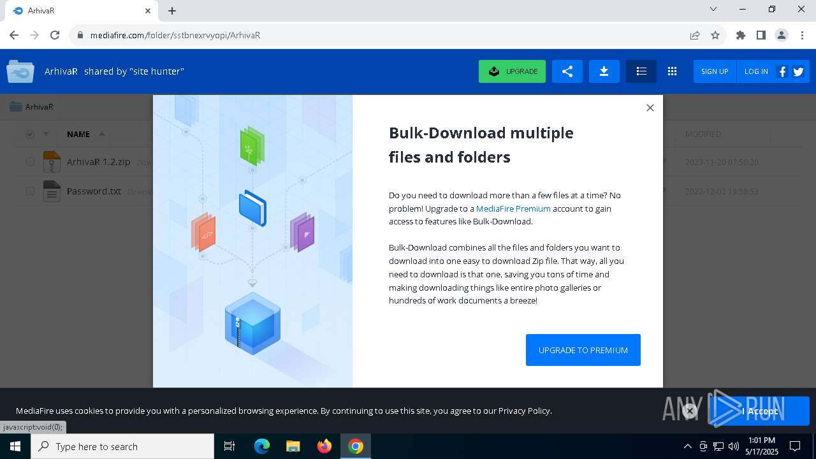Go back in browser
Viewport: 816px width, 459px height.
coord(14,35)
